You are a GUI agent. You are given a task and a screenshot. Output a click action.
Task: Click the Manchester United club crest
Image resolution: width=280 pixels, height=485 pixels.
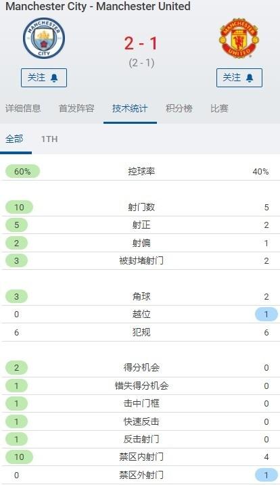239,38
